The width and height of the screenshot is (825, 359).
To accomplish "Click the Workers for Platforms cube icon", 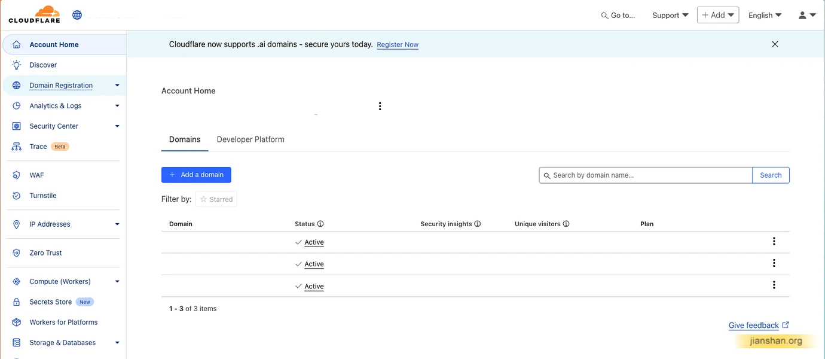I will (17, 323).
